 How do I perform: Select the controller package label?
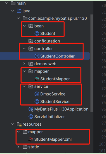(44, 49)
